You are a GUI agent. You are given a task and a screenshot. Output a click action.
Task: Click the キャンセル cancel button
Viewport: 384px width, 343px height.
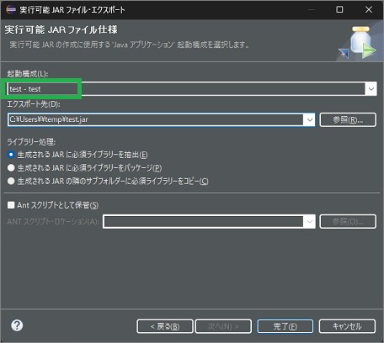[x=347, y=326]
